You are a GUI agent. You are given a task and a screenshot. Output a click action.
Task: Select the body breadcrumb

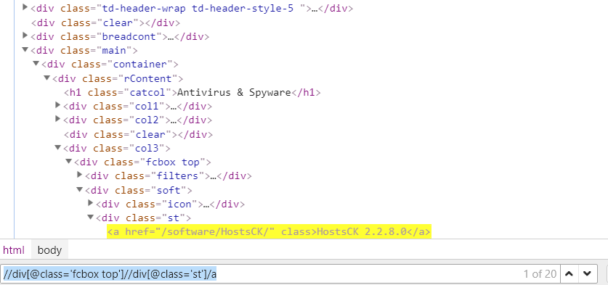click(x=49, y=250)
